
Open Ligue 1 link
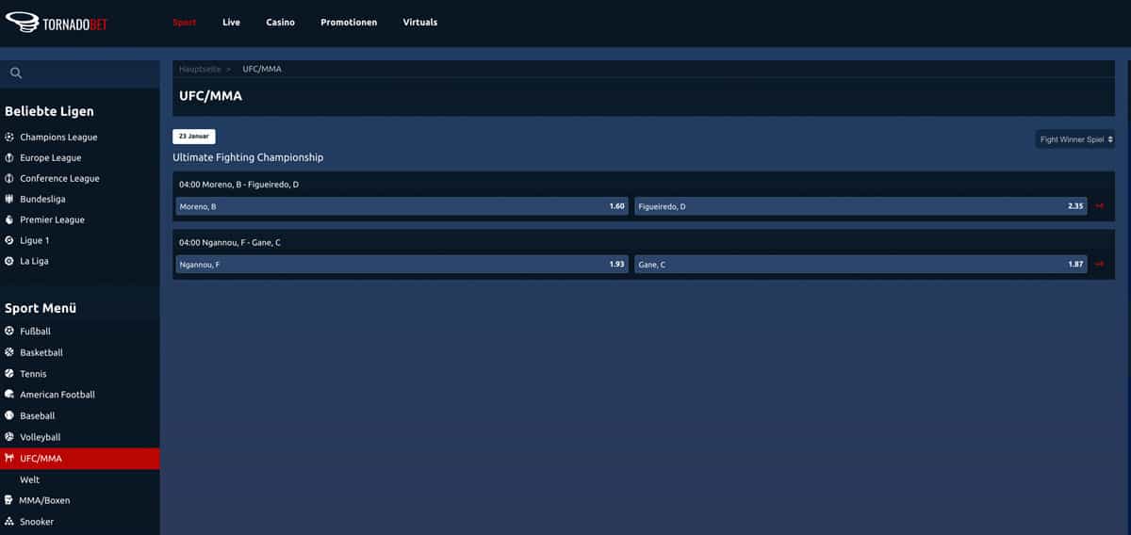[35, 240]
